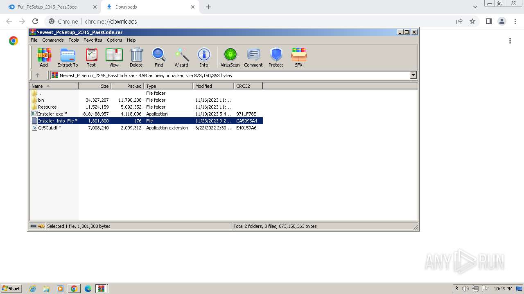Image resolution: width=524 pixels, height=294 pixels.
Task: Click the Extract To toolbar icon
Action: 68,57
